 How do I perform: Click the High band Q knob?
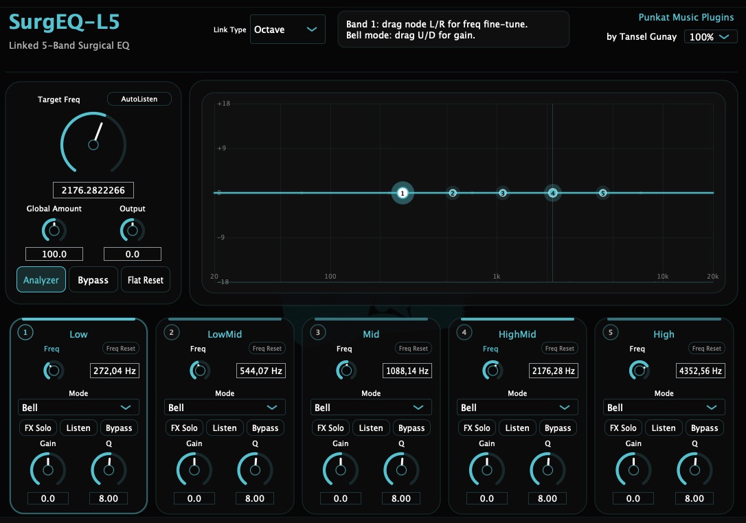pos(694,469)
